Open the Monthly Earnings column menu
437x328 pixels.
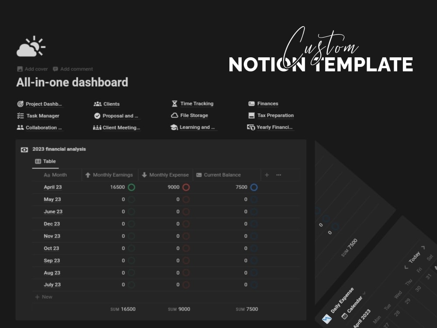tap(109, 174)
